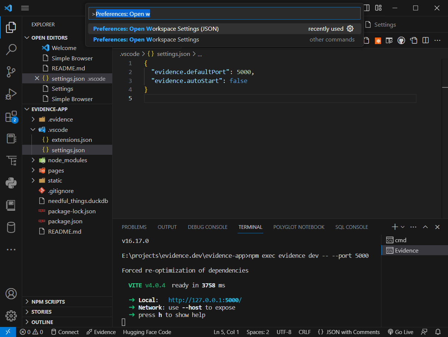Create a new terminal with the plus icon
This screenshot has width=448, height=337.
coord(395,227)
